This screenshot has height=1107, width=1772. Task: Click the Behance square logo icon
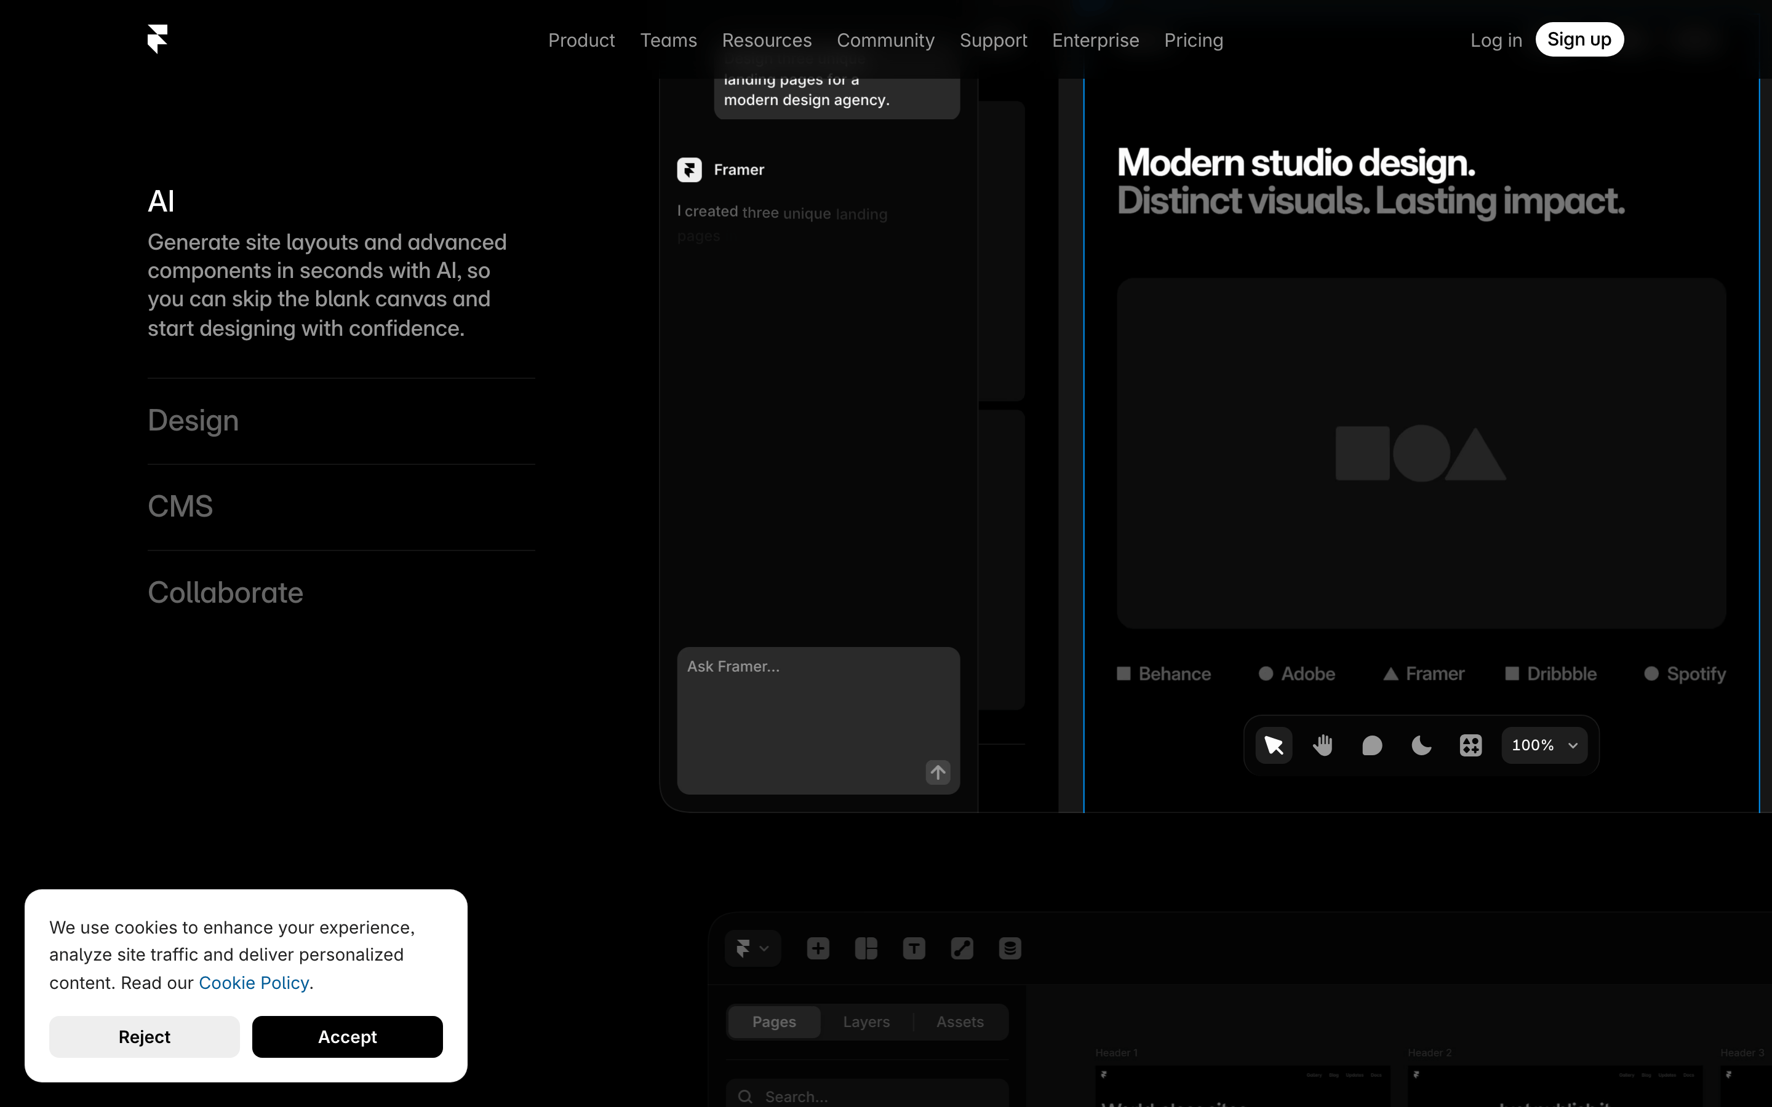1123,673
